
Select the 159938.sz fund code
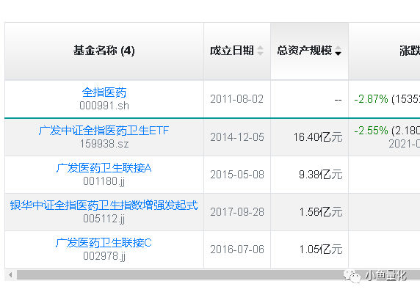[x=104, y=144]
